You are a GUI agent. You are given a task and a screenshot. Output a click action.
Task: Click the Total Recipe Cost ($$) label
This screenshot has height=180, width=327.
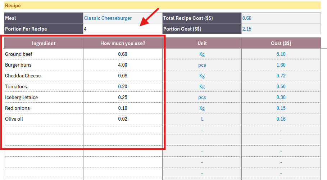tap(202, 18)
